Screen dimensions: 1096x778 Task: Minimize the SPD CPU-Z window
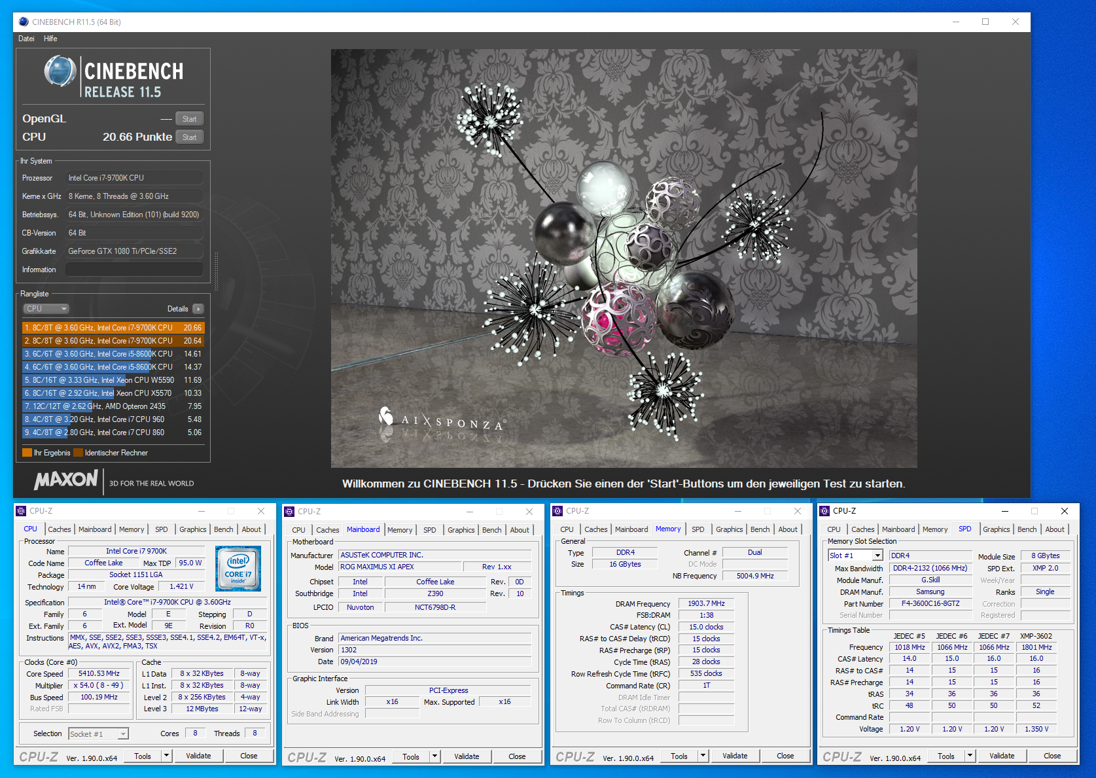click(1005, 511)
